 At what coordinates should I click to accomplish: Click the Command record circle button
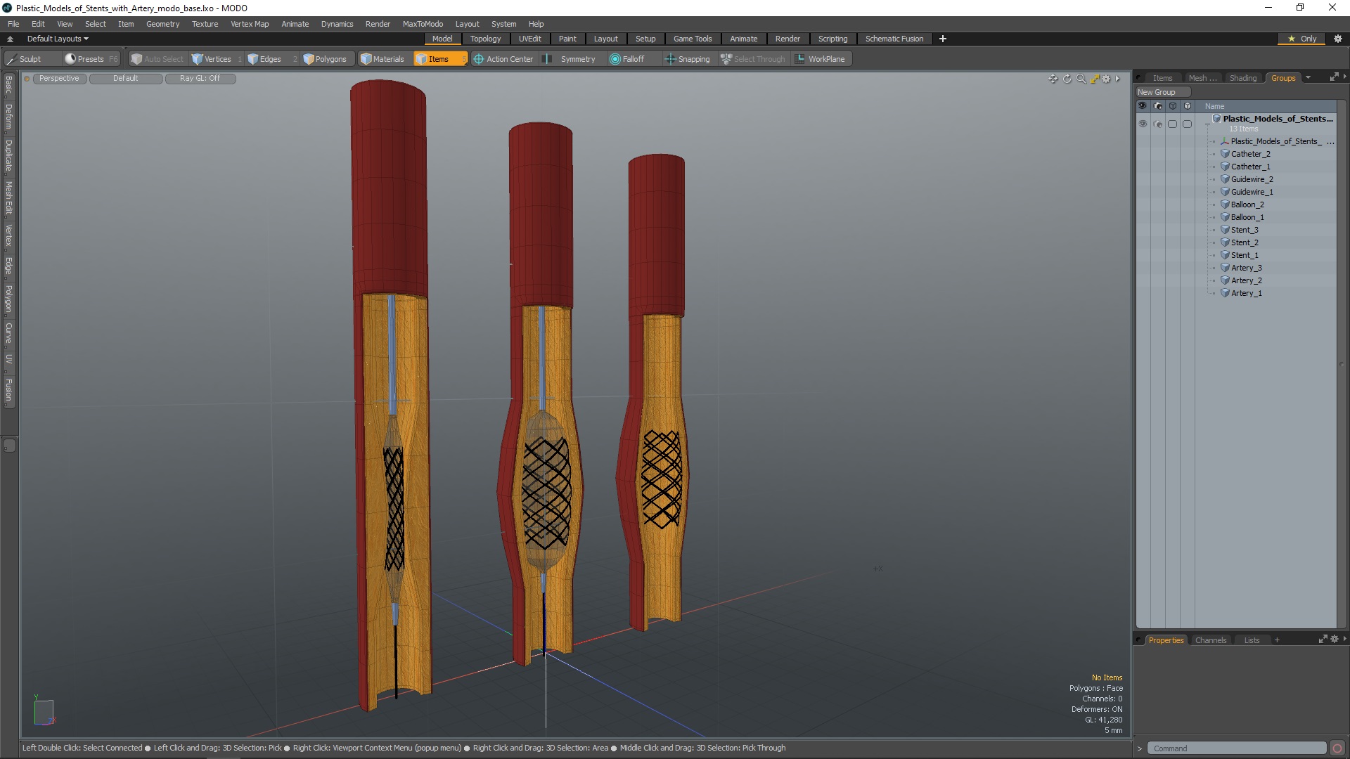tap(1337, 748)
